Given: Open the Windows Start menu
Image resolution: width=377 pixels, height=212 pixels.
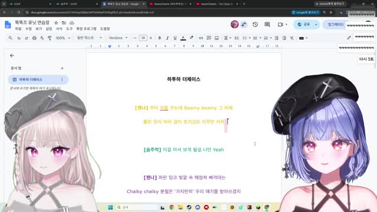Looking at the screenshot, I should click(111, 207).
